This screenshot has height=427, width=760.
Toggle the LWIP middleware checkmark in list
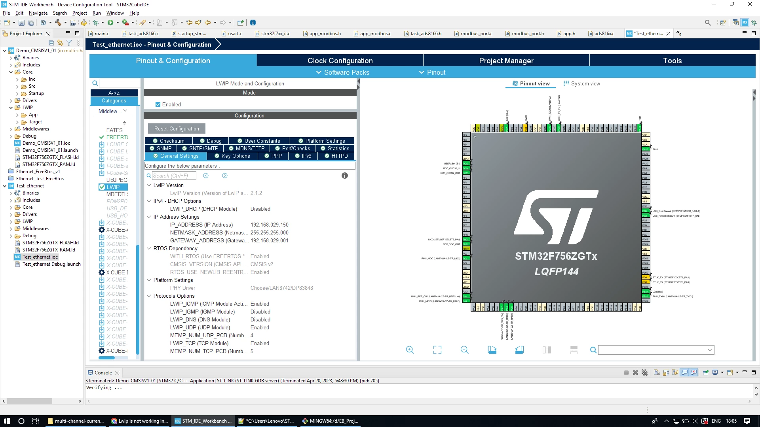coord(102,187)
